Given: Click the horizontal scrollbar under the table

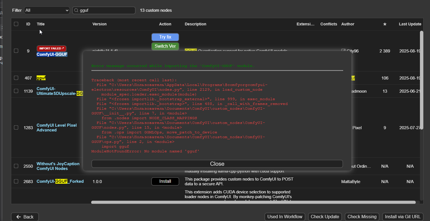Looking at the screenshot, I should pos(253,202).
